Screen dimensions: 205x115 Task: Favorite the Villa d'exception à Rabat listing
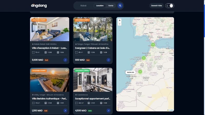[67, 20]
